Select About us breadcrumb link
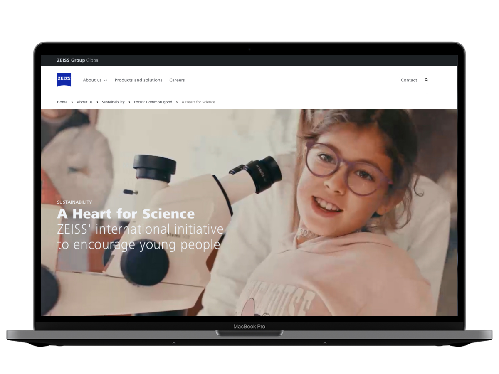The image size is (499, 374). pos(85,102)
